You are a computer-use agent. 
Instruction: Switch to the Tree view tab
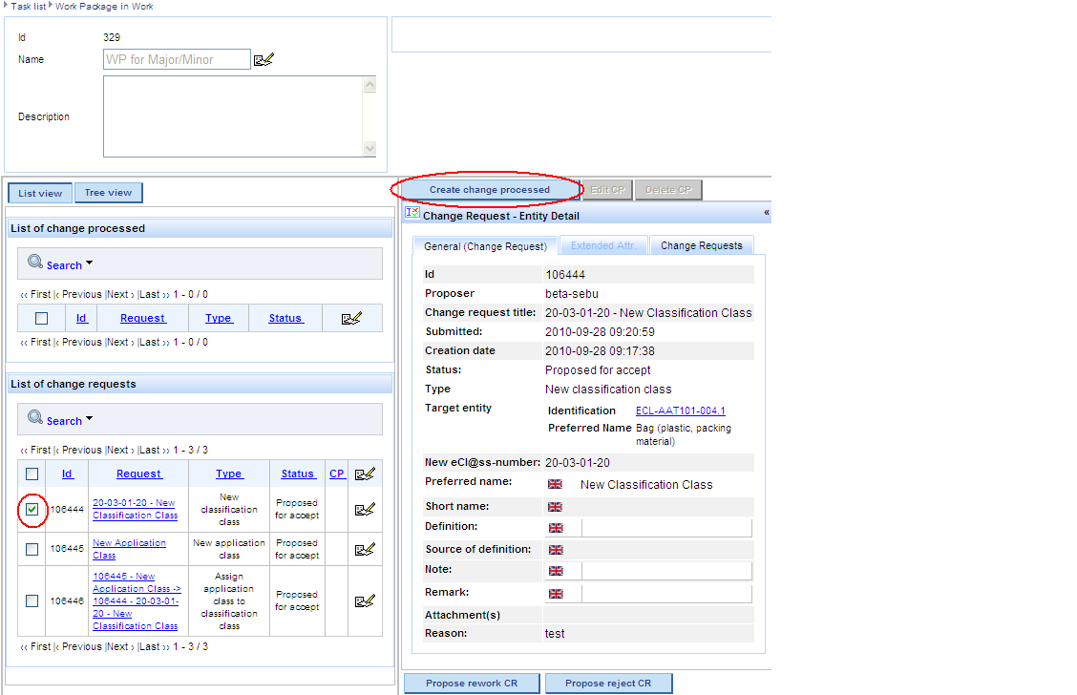click(x=108, y=193)
